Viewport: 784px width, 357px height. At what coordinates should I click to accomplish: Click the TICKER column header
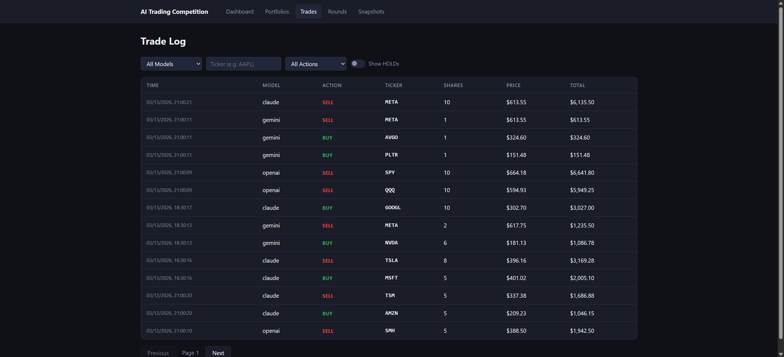tap(394, 85)
